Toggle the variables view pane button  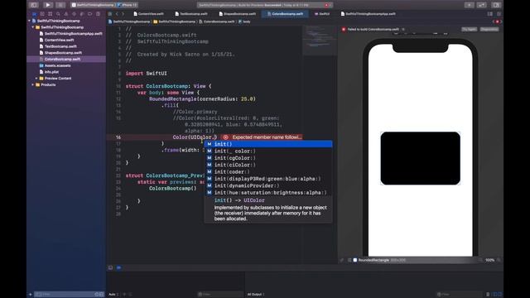(495, 295)
